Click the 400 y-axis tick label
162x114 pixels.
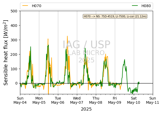(14, 26)
